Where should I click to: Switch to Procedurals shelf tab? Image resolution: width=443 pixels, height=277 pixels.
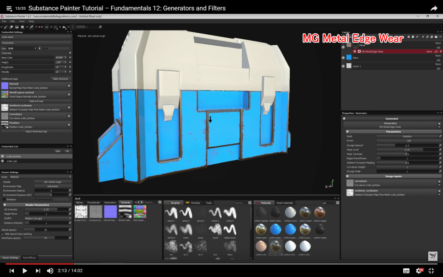(x=94, y=203)
